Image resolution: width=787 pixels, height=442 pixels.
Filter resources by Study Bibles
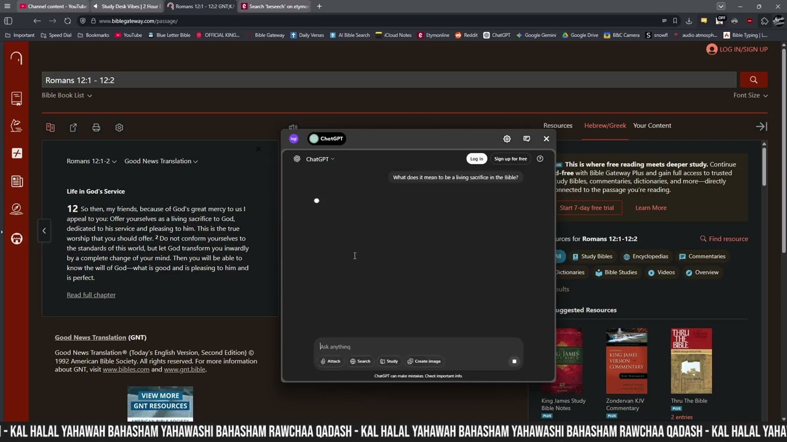coord(592,257)
